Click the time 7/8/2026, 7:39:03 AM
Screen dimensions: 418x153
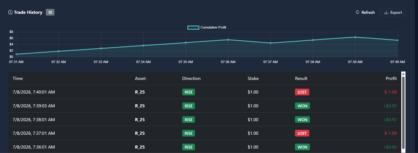point(34,106)
